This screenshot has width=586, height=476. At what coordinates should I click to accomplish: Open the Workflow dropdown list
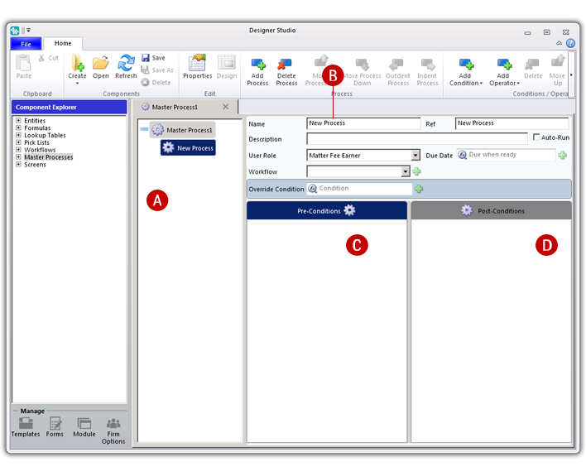pos(406,171)
